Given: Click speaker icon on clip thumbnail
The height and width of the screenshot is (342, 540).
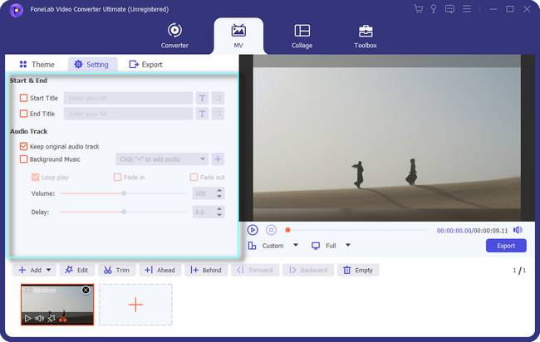Looking at the screenshot, I should click(x=39, y=319).
